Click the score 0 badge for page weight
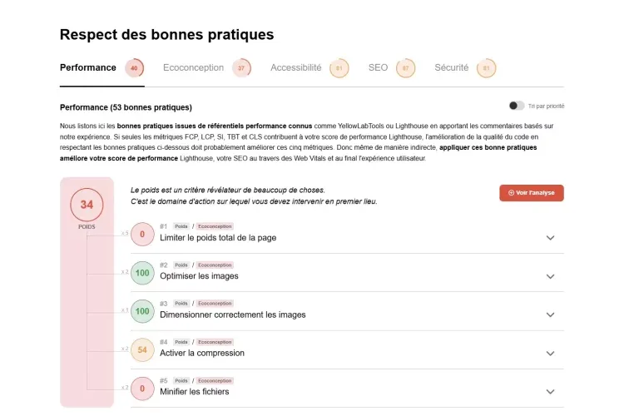 click(142, 234)
